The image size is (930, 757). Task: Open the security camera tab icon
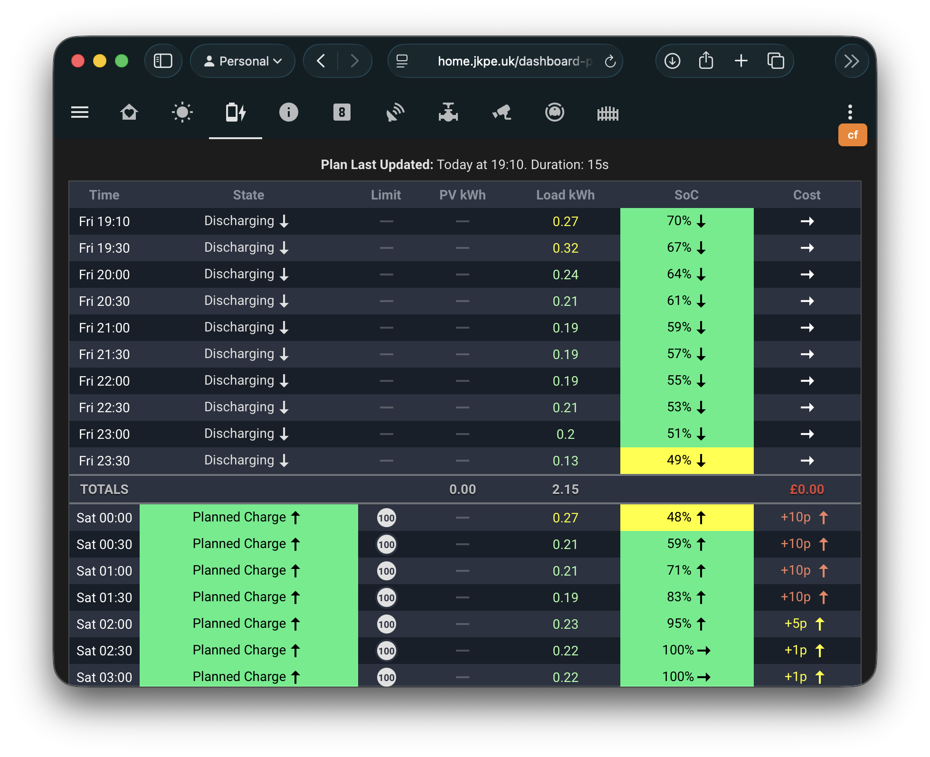502,113
